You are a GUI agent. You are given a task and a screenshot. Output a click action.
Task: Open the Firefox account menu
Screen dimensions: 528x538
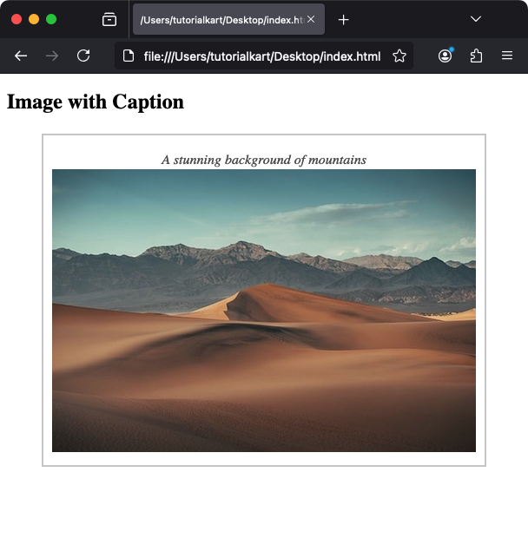click(x=445, y=56)
